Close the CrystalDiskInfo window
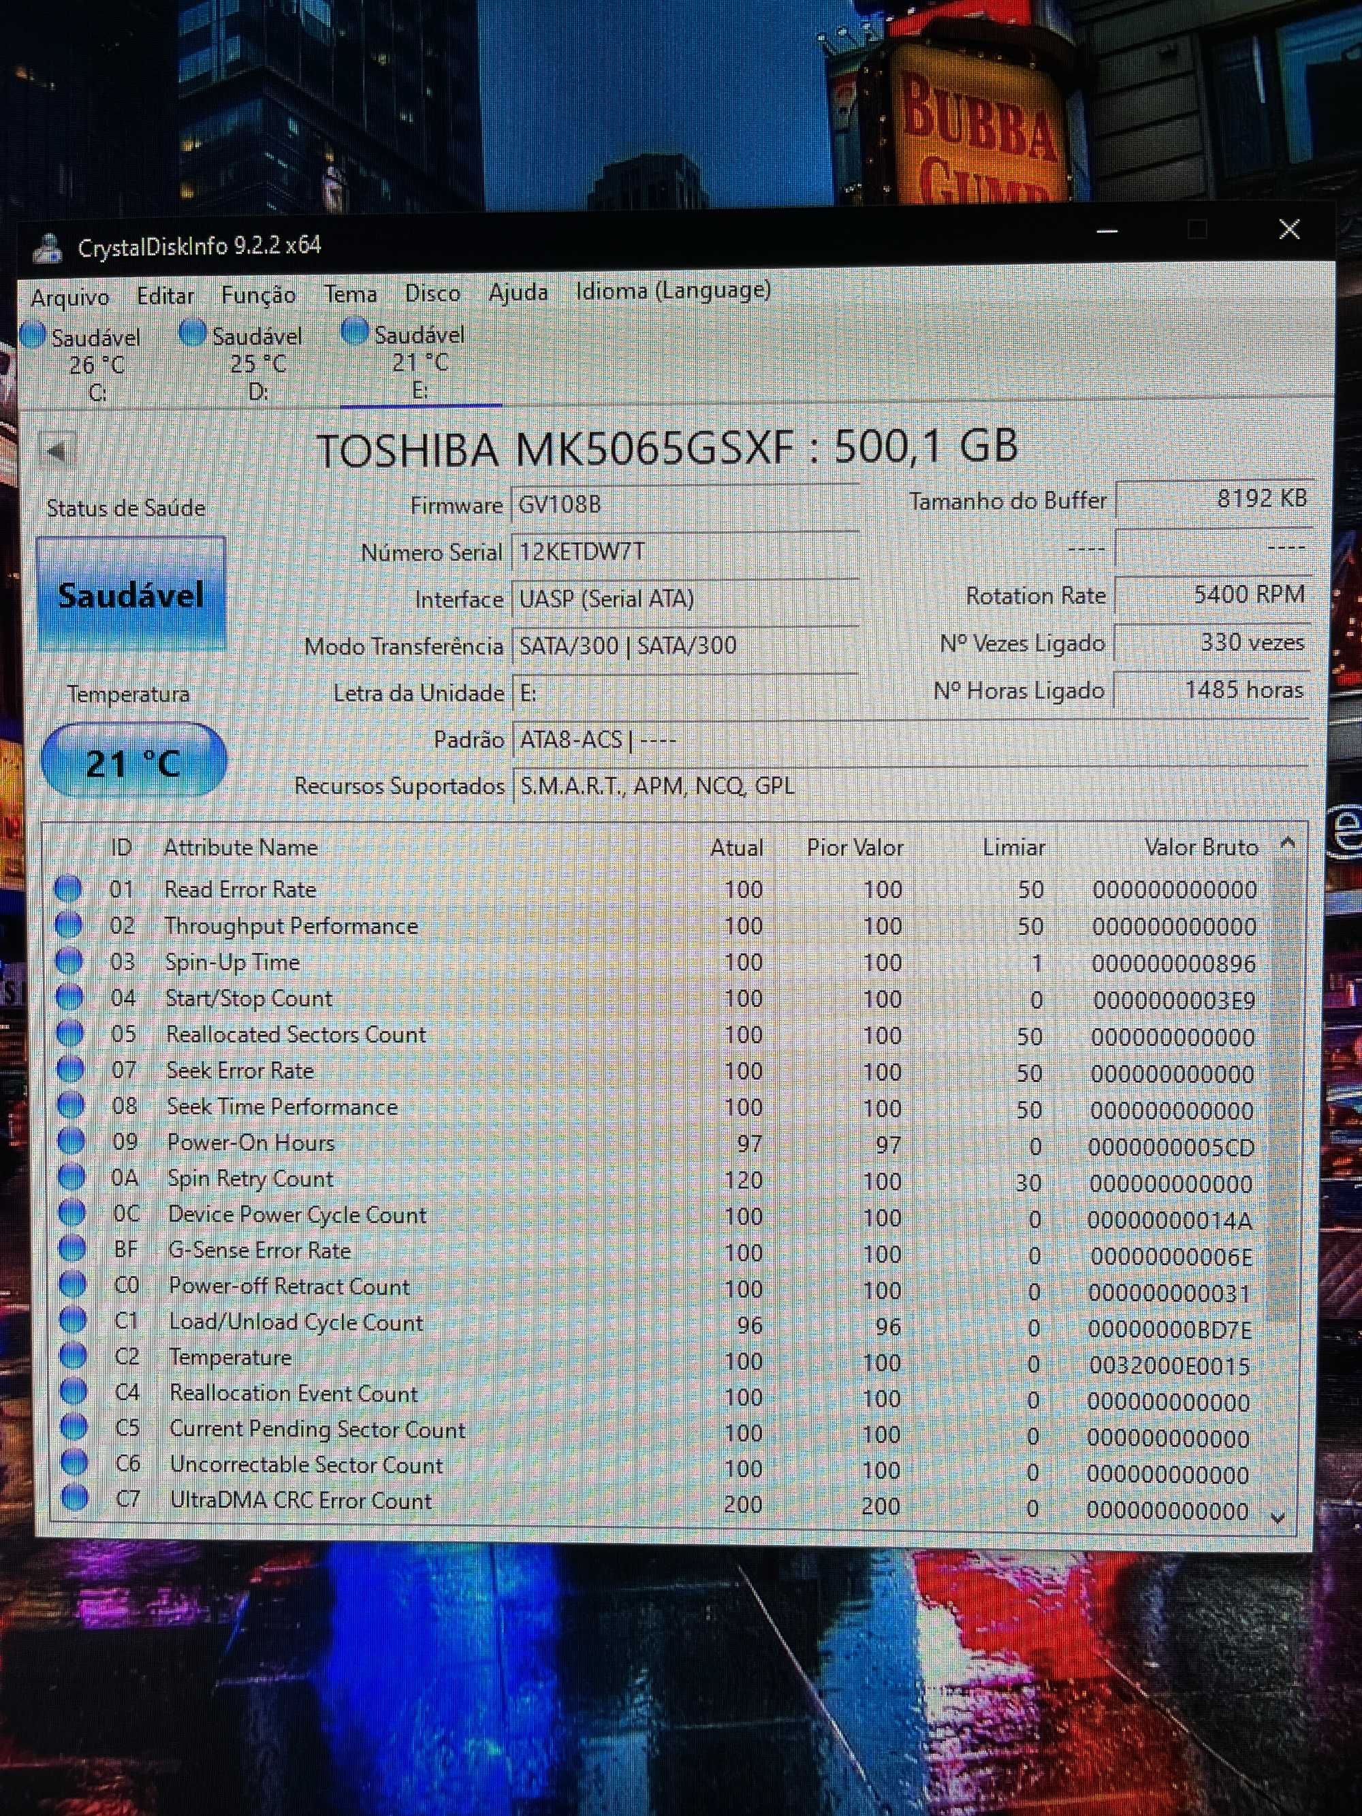The width and height of the screenshot is (1362, 1816). tap(1289, 229)
